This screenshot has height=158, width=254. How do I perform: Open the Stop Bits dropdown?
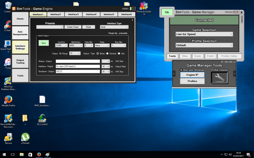pyautogui.click(x=118, y=46)
